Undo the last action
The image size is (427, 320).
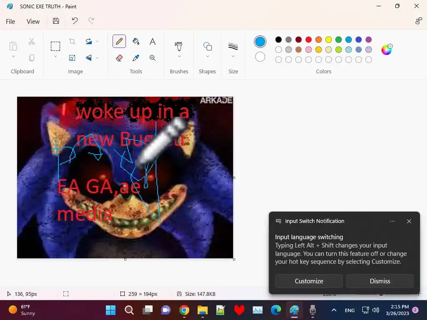tap(75, 21)
